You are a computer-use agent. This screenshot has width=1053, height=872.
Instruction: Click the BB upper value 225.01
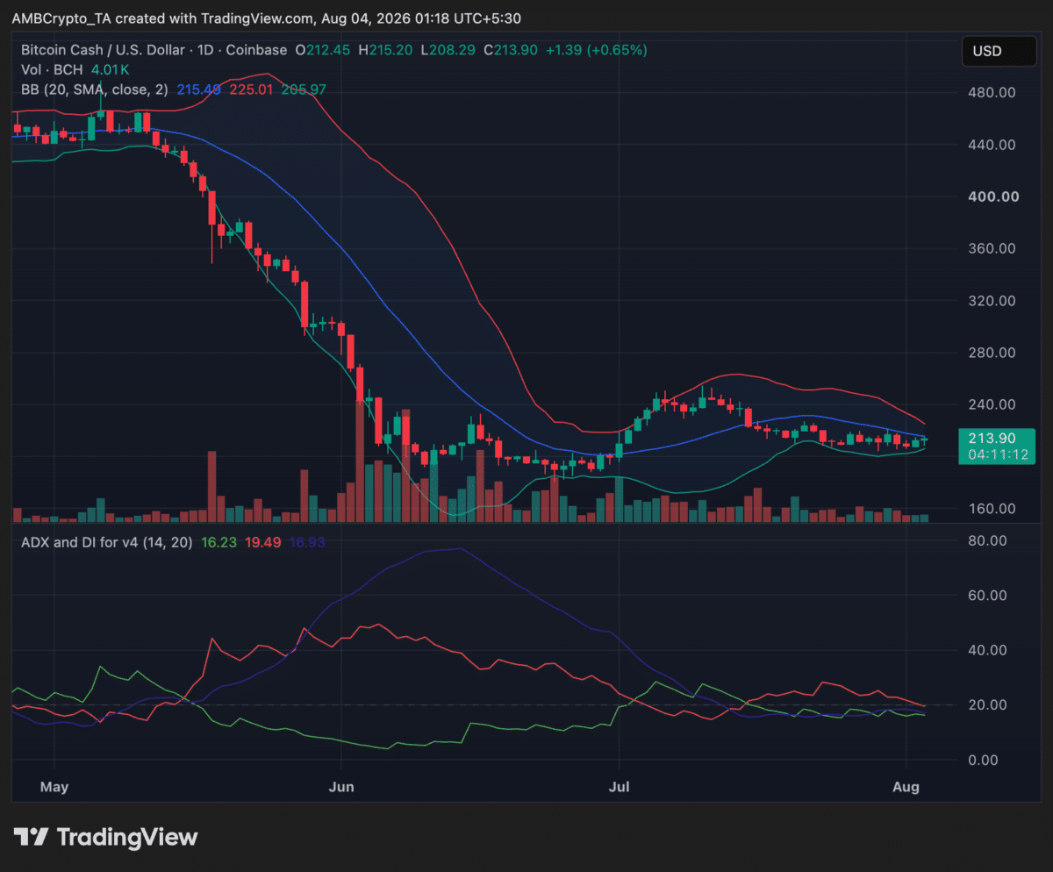pyautogui.click(x=251, y=89)
